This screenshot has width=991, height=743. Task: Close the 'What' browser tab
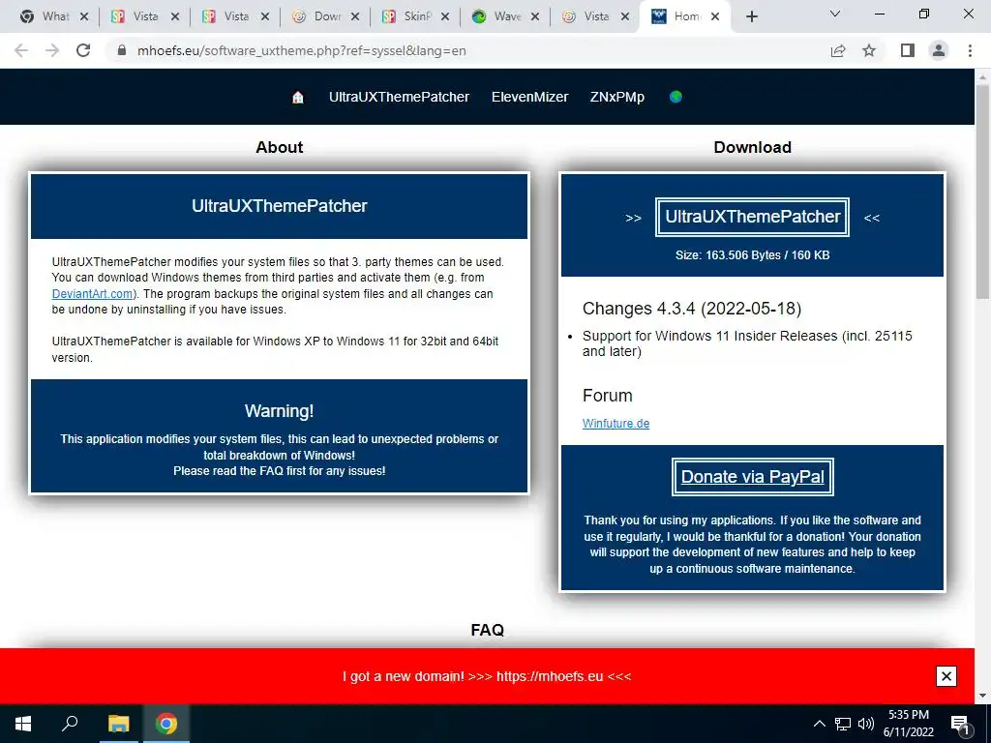pos(84,17)
